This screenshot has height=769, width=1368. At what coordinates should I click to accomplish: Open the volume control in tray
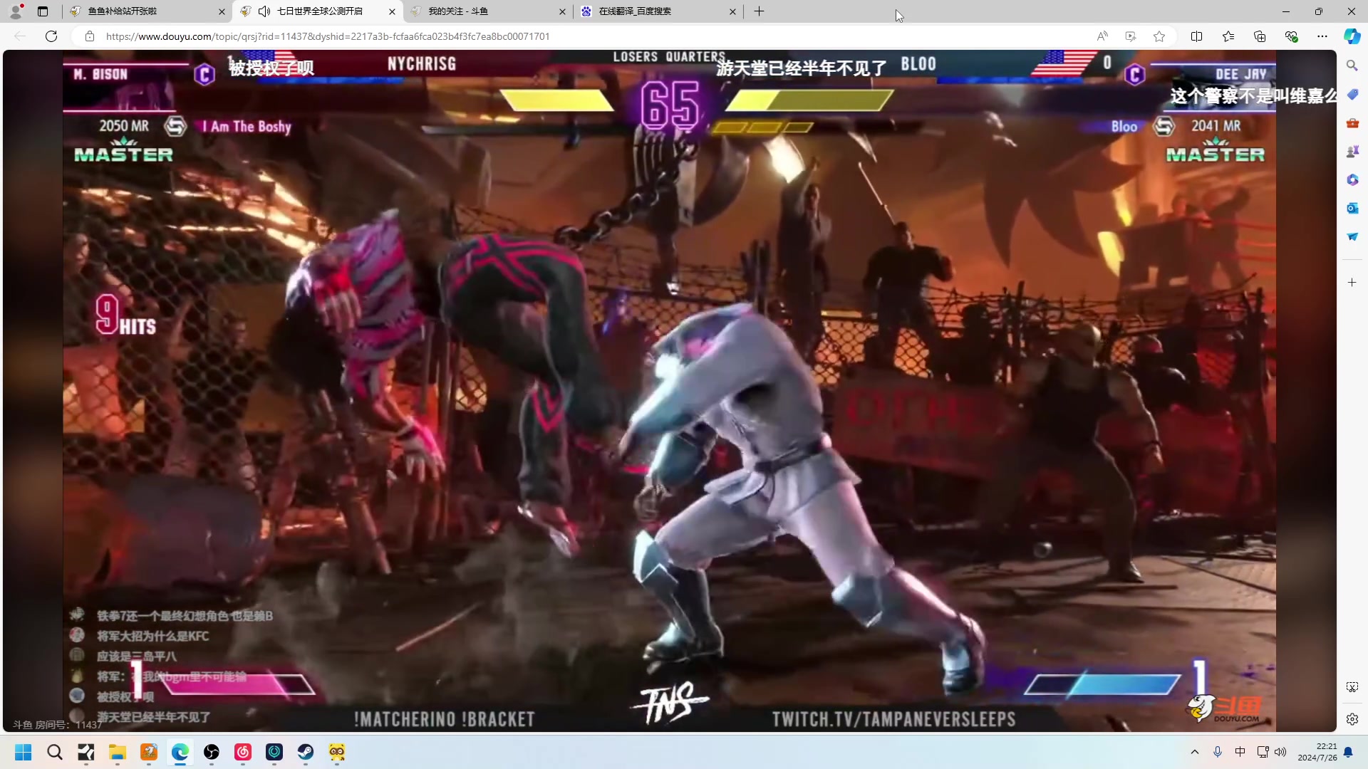click(1280, 752)
